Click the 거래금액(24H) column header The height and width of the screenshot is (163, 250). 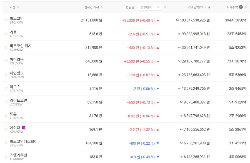click(197, 7)
